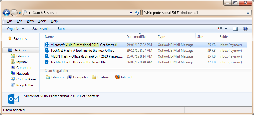Search again in Libraries

(x=55, y=77)
